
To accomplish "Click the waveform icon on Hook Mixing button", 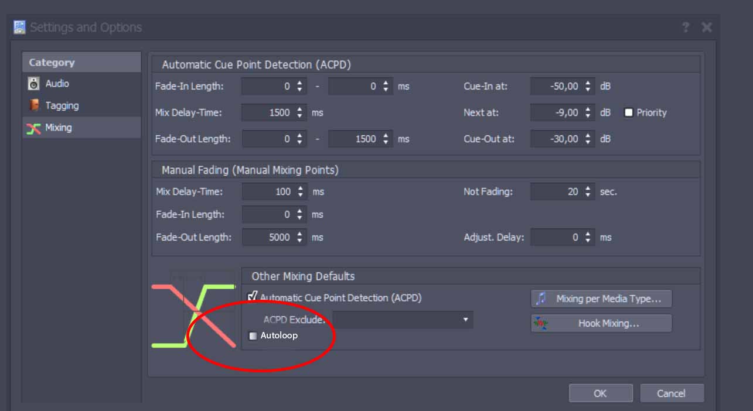I will [x=541, y=323].
